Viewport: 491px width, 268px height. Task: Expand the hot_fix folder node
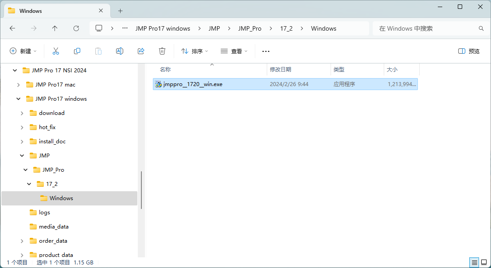pos(22,127)
